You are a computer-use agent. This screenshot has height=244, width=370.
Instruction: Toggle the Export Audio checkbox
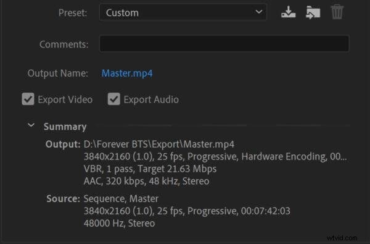pos(113,99)
